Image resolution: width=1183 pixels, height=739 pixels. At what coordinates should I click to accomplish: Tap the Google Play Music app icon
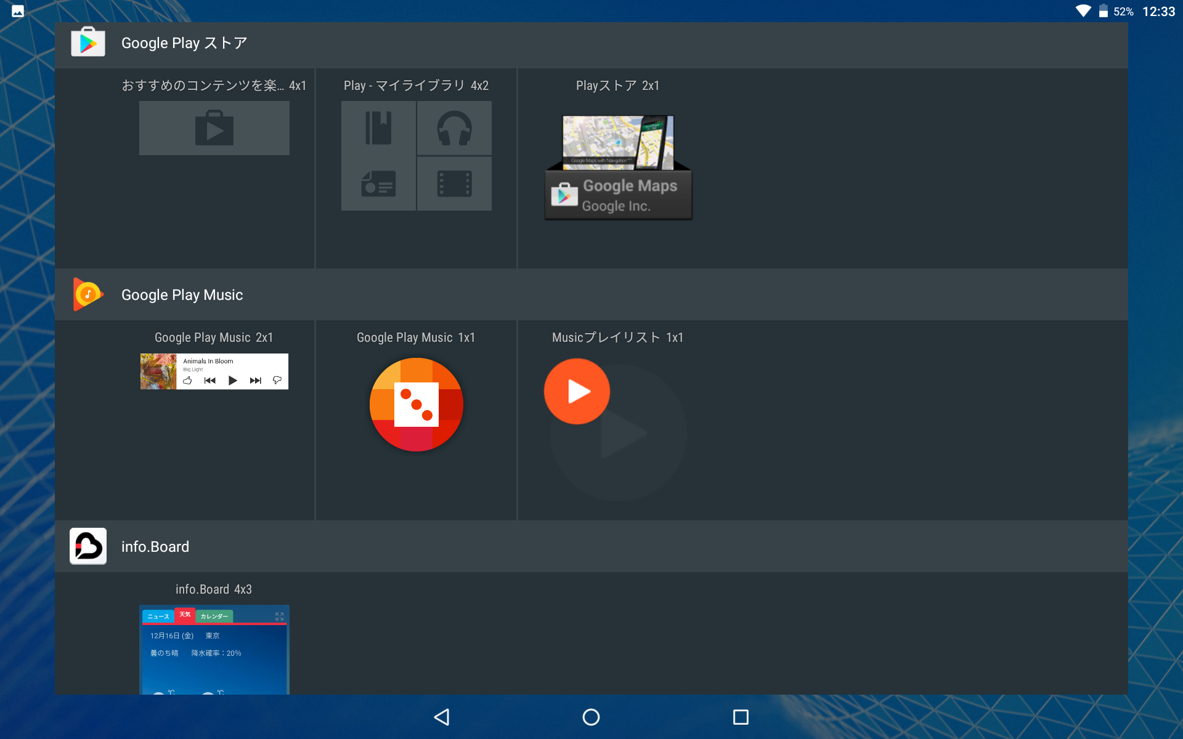[88, 294]
